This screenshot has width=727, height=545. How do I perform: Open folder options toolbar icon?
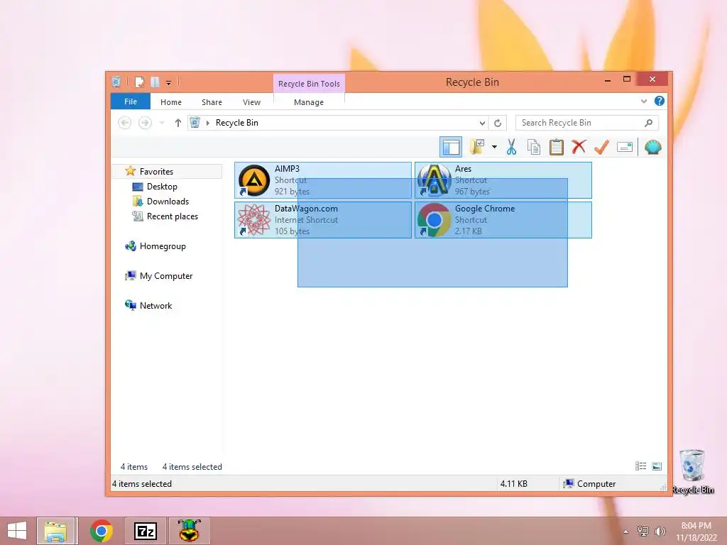[x=477, y=147]
